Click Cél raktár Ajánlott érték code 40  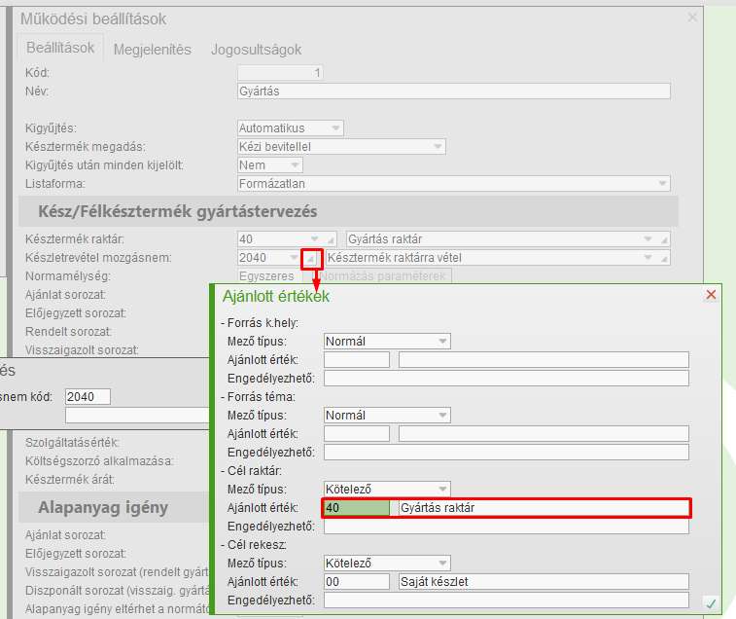pos(356,508)
